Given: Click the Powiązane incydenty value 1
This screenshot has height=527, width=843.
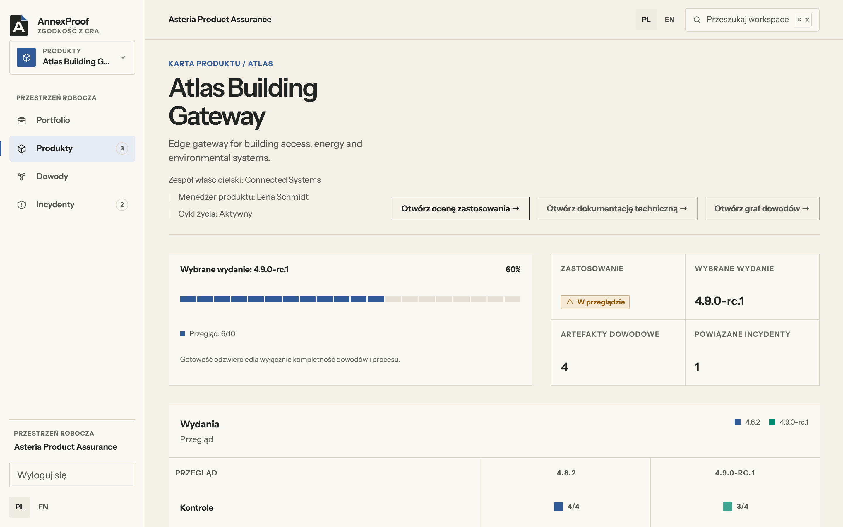Looking at the screenshot, I should (x=697, y=367).
